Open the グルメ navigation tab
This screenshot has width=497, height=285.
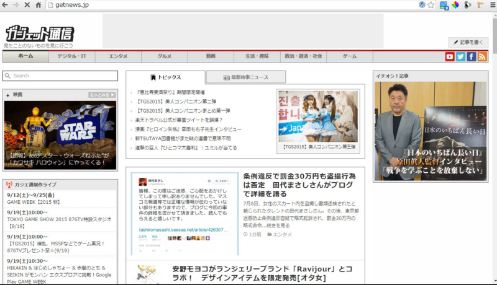click(x=165, y=56)
